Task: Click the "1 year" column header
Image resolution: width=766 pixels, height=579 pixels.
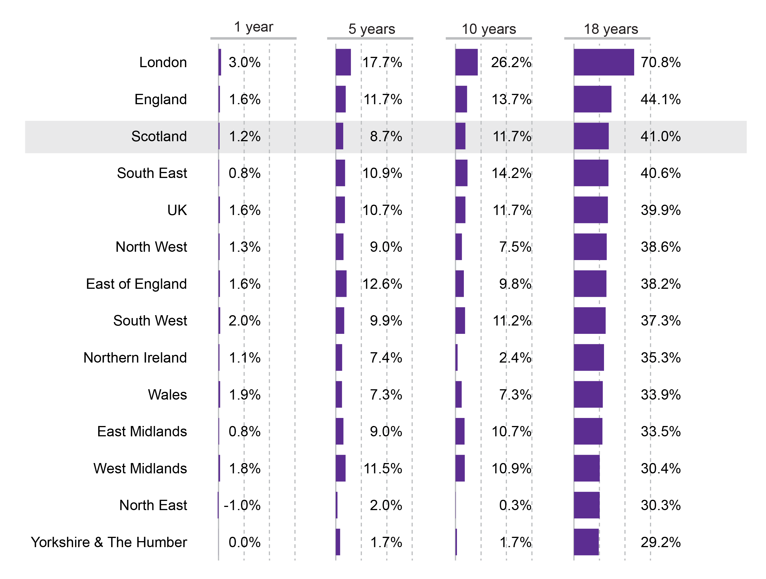Action: click(x=253, y=27)
